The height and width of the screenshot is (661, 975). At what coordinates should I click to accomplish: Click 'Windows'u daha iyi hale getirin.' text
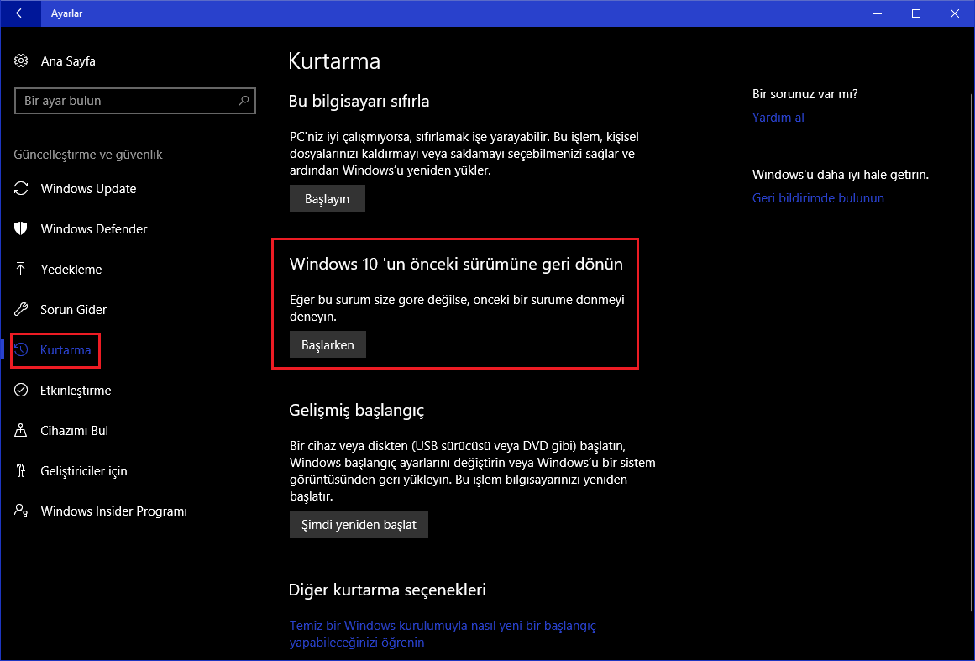click(x=841, y=175)
